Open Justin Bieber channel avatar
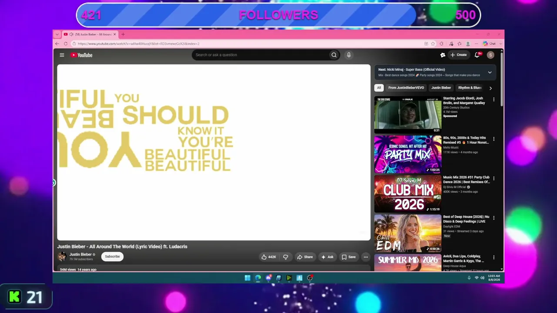 point(62,256)
